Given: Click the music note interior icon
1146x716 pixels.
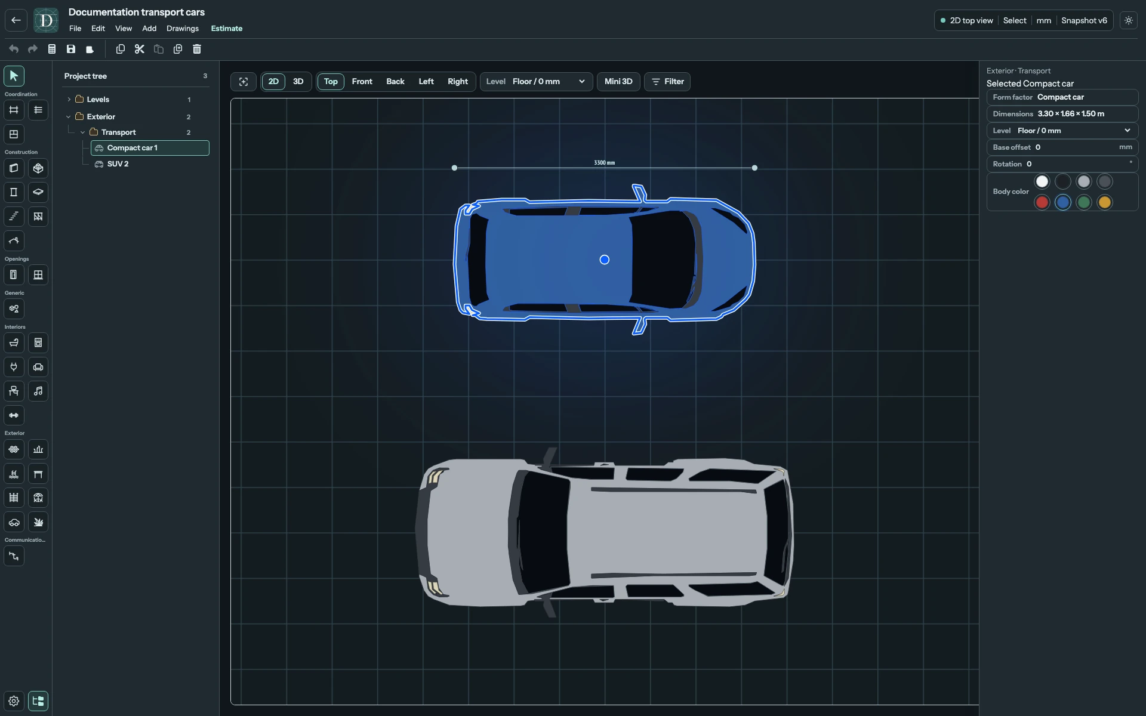Looking at the screenshot, I should coord(38,391).
